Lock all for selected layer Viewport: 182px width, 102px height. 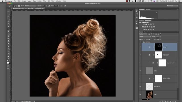point(149,39)
